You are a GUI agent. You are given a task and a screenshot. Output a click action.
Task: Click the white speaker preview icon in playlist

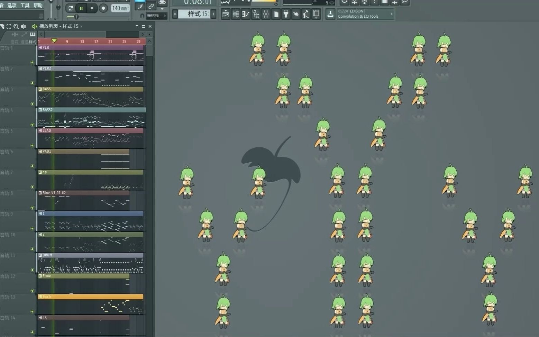coord(23,26)
